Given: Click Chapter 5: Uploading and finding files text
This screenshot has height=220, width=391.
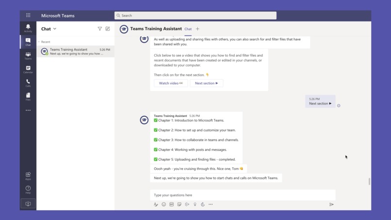Looking at the screenshot, I should click(x=197, y=159).
